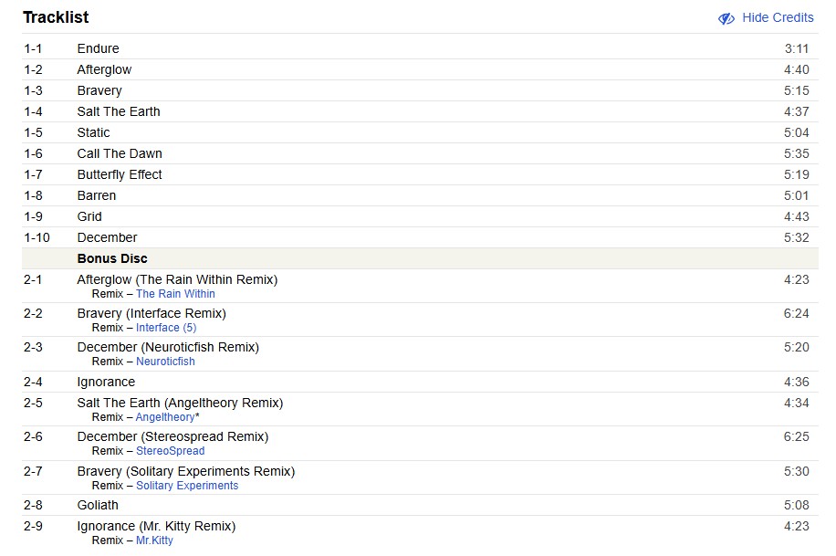The width and height of the screenshot is (836, 556).
Task: Open StereoSpread's profile link
Action: tap(170, 450)
